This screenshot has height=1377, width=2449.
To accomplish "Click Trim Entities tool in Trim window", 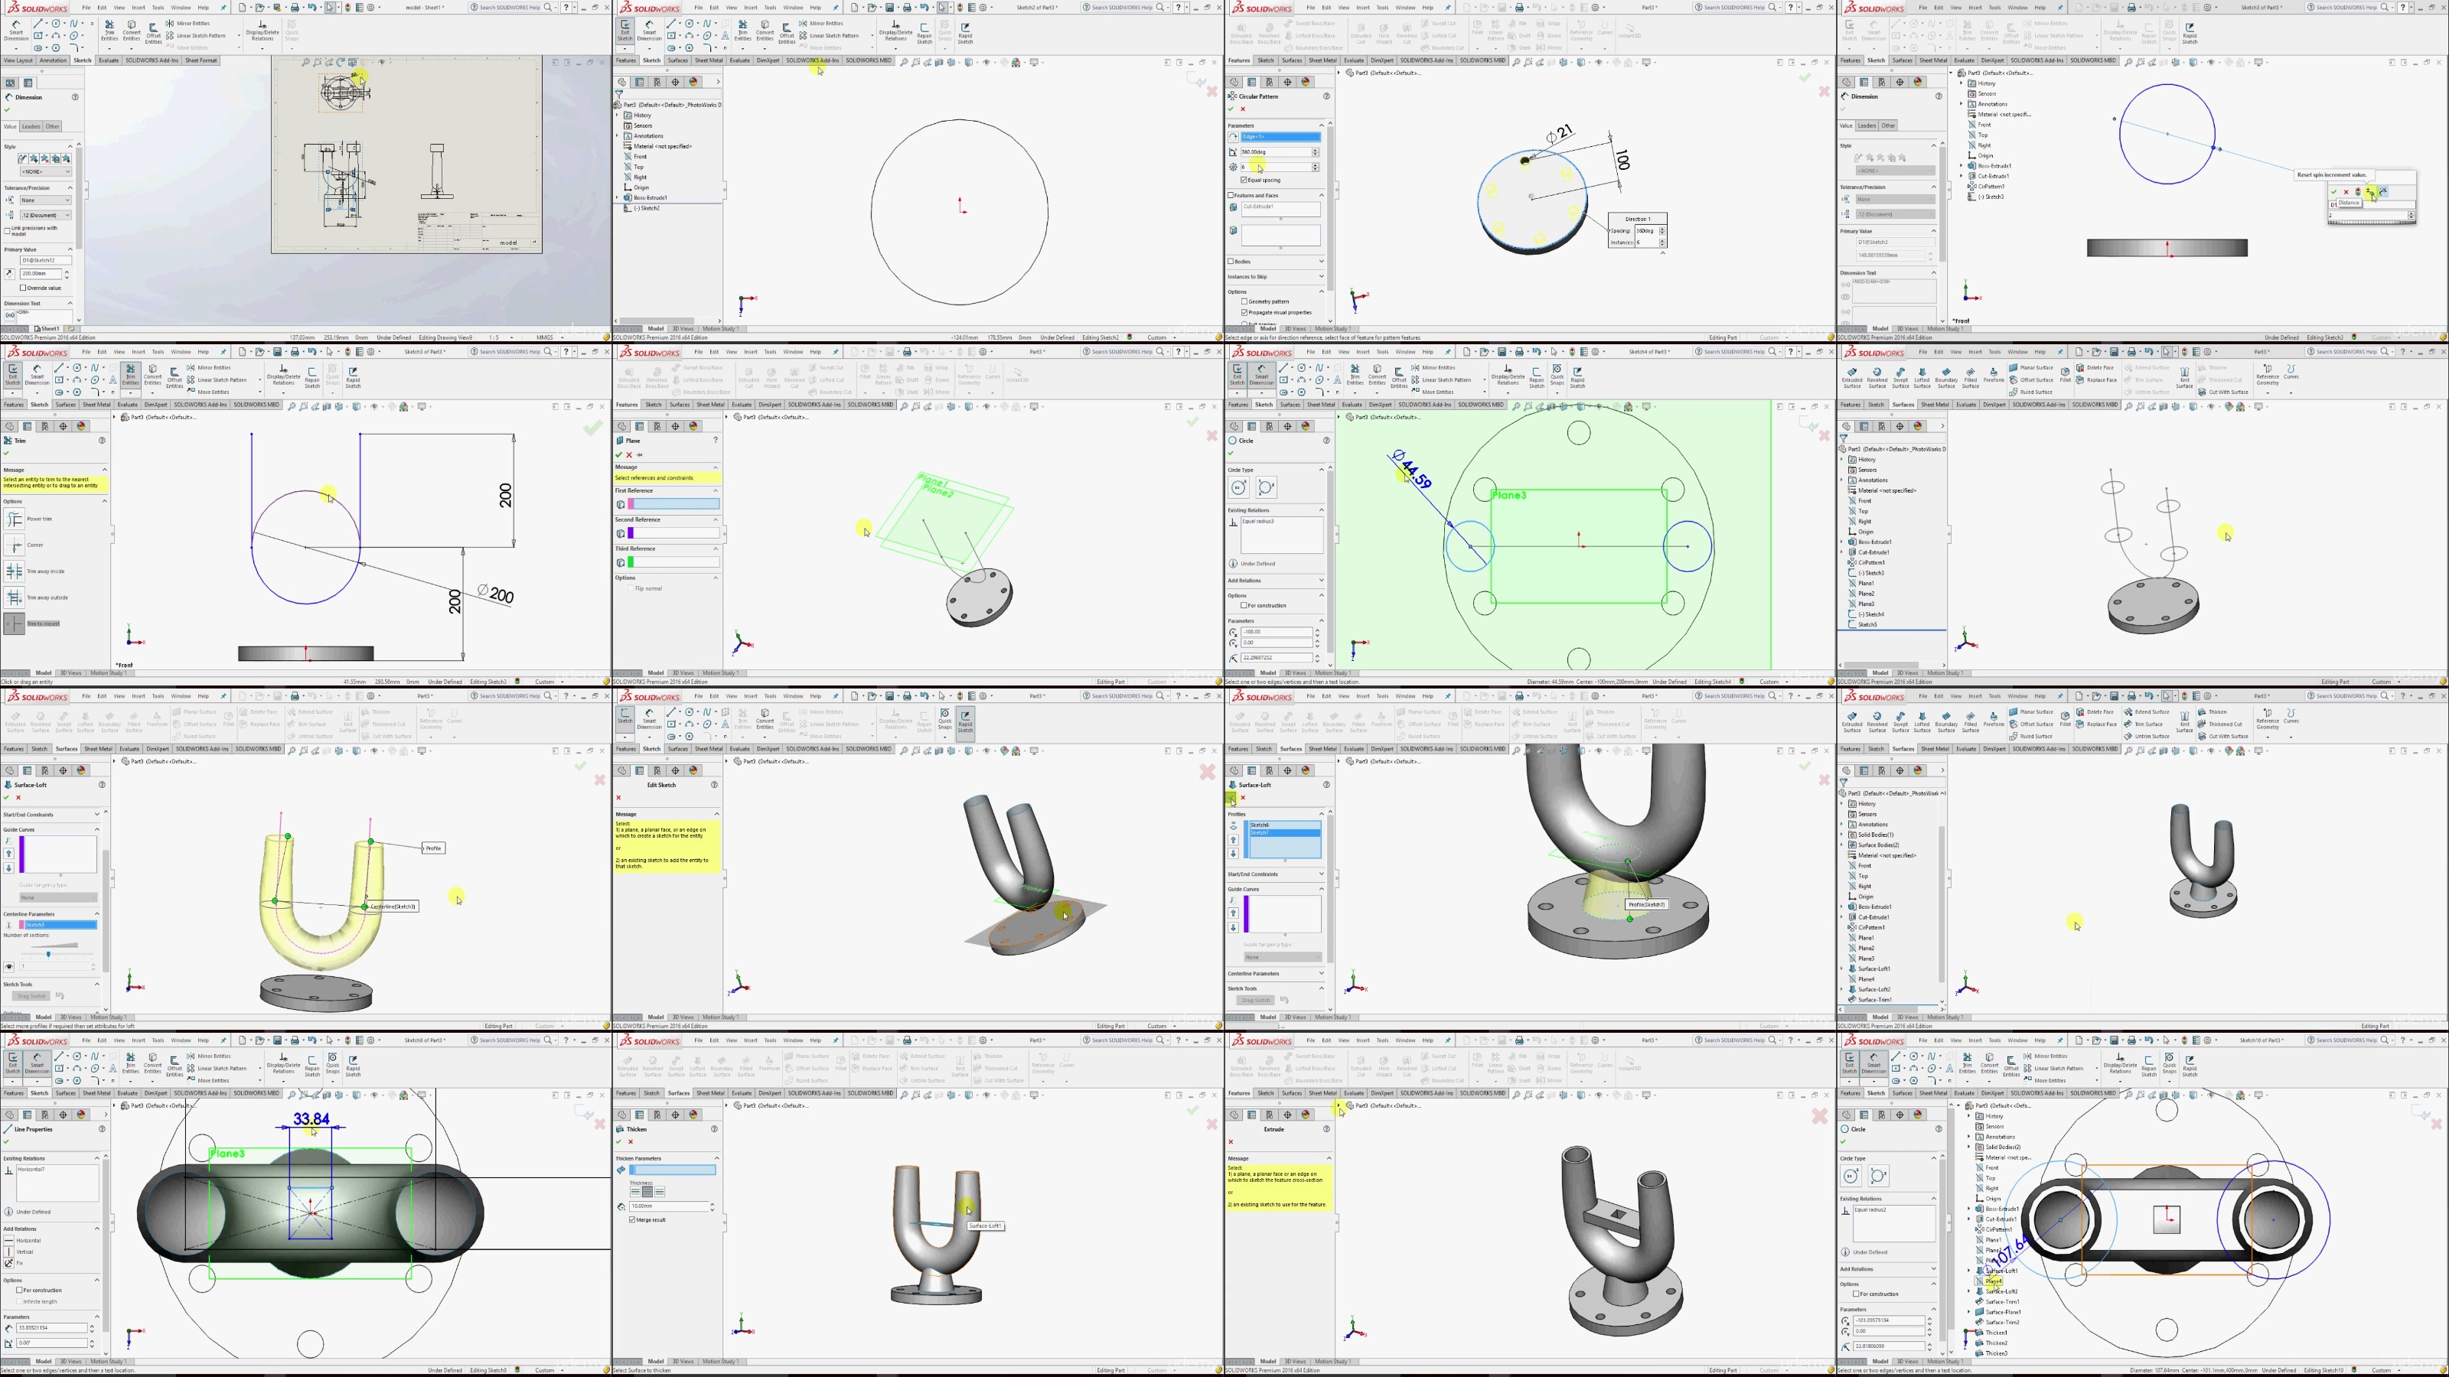I will pos(130,376).
